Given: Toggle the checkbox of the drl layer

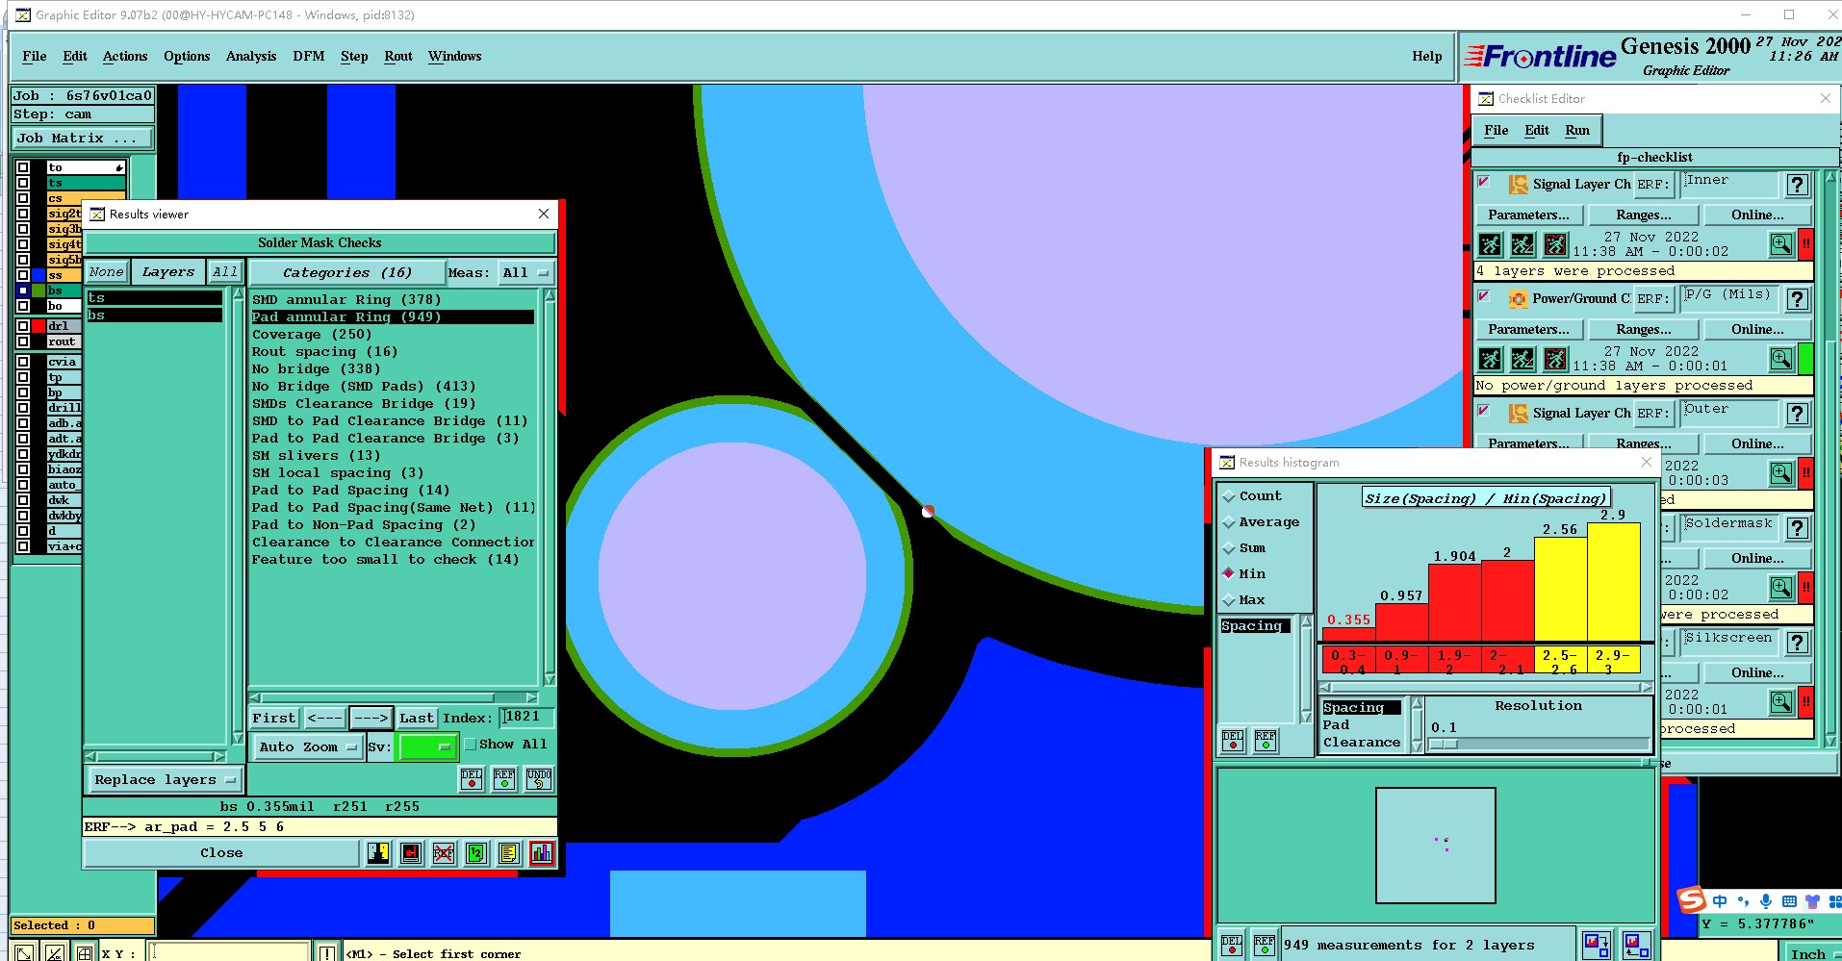Looking at the screenshot, I should tap(23, 326).
